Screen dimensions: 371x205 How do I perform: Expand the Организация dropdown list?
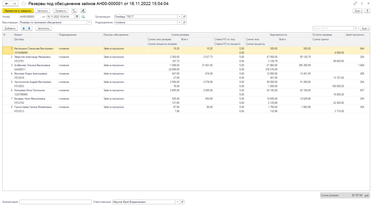pyautogui.click(x=179, y=17)
